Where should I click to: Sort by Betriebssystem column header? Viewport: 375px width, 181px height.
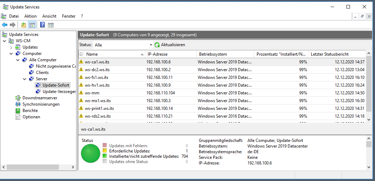[225, 54]
